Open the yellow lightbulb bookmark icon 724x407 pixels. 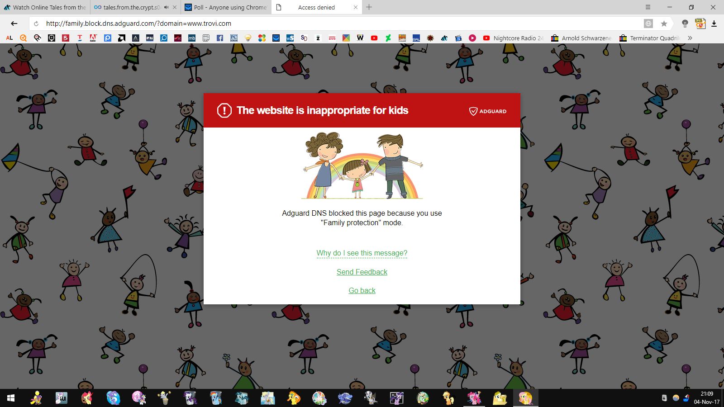click(248, 38)
